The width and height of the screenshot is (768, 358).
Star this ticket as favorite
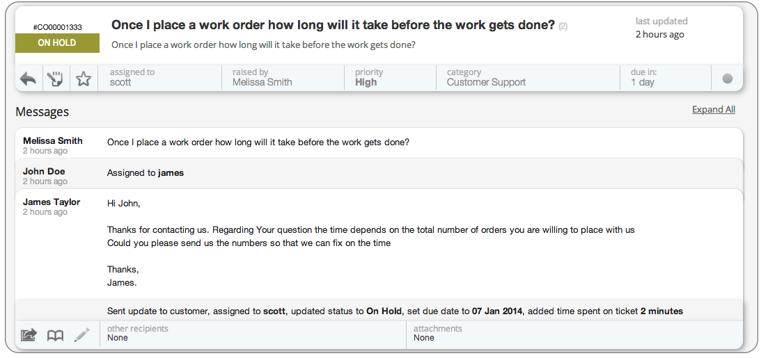tap(84, 79)
